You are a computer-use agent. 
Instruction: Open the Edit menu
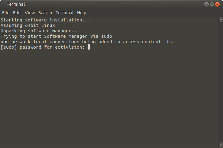tap(17, 13)
